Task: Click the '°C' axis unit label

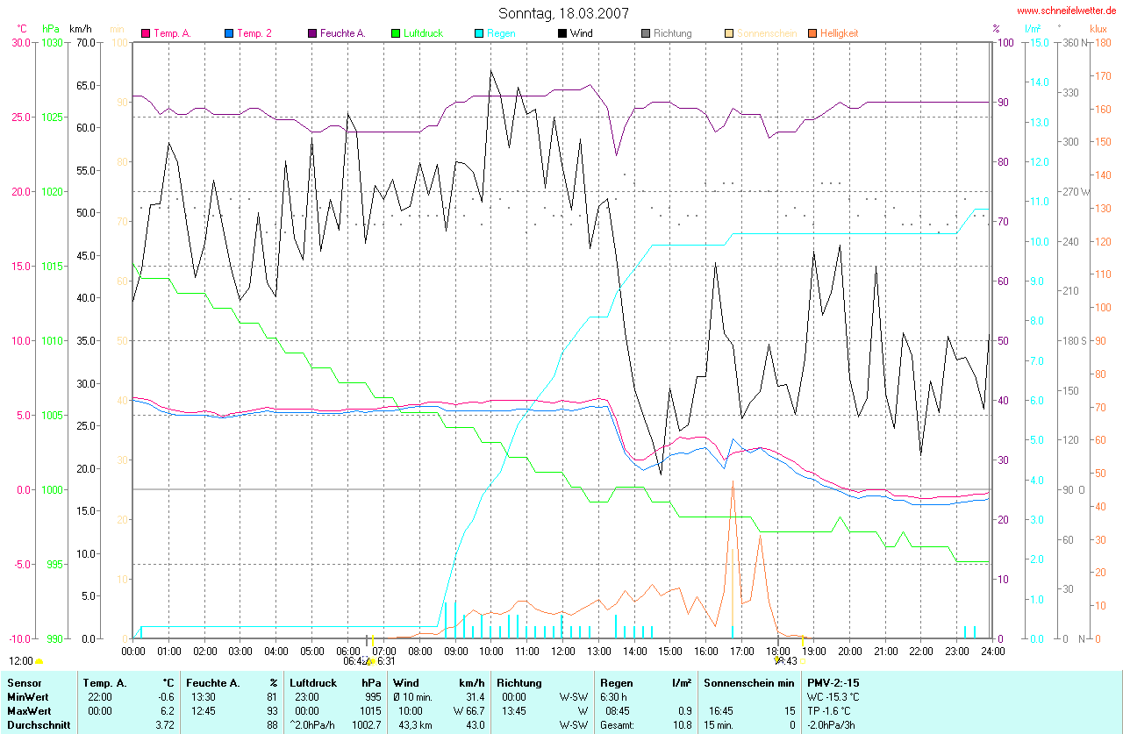Action: coord(22,28)
